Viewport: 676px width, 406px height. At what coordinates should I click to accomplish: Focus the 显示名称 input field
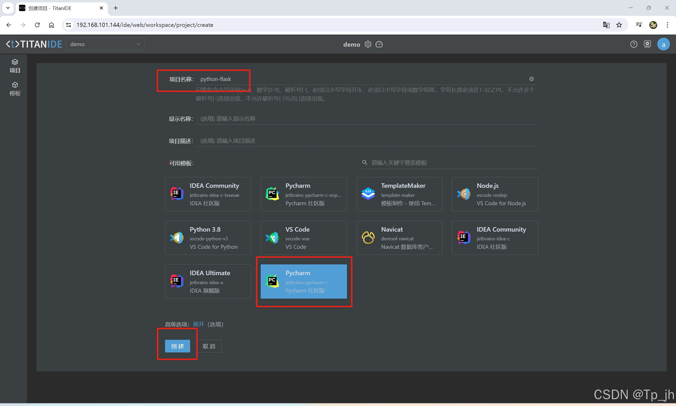pos(367,118)
